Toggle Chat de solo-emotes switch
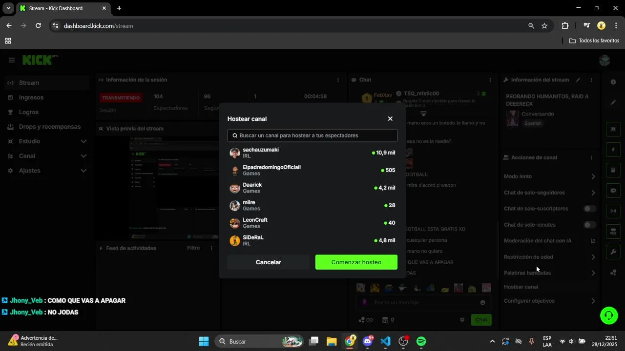 click(590, 225)
